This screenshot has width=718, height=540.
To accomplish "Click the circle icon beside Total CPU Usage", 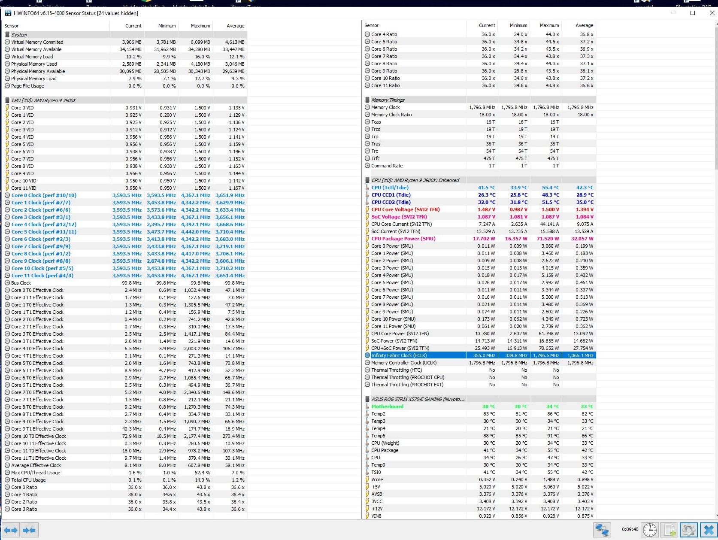I will pos(7,480).
